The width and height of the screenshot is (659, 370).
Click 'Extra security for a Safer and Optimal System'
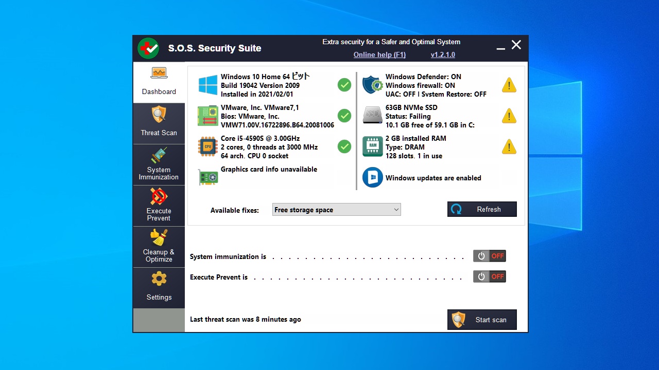tap(391, 42)
